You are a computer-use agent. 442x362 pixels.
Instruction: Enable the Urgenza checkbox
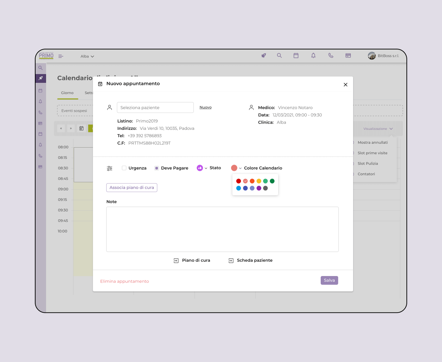point(124,168)
